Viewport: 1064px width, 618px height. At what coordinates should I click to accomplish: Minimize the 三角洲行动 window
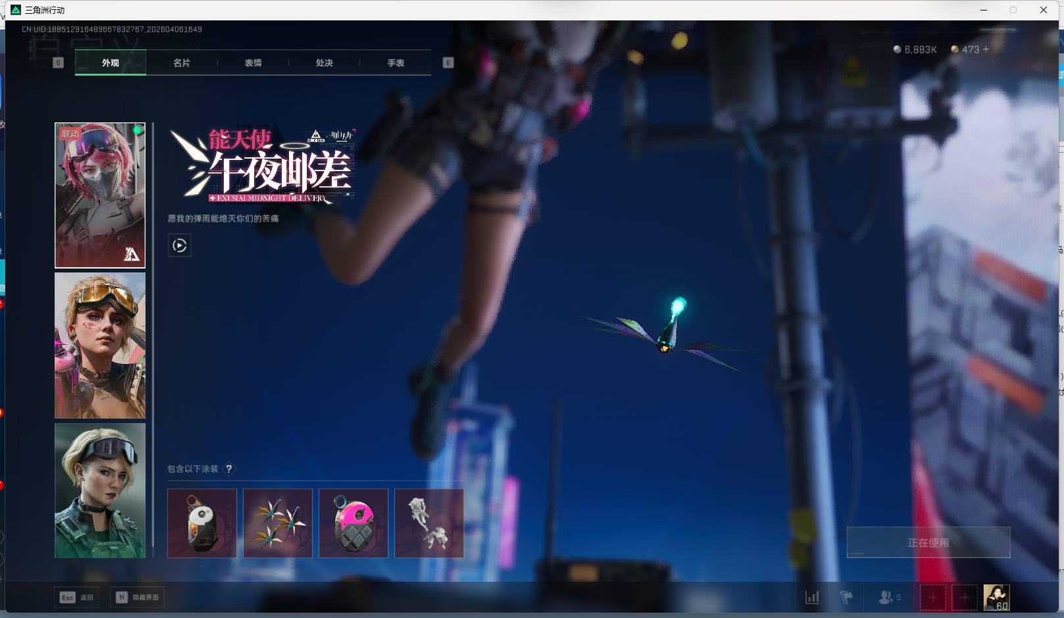click(x=984, y=10)
